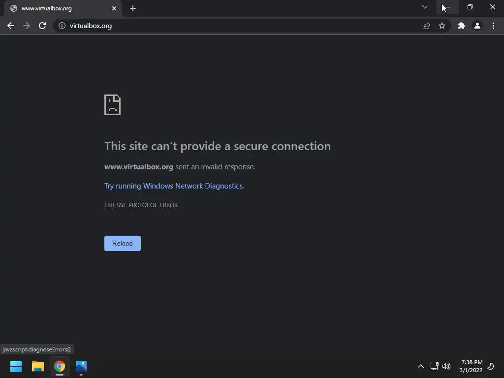The image size is (504, 378).
Task: Restore down the Chrome window
Action: tap(470, 7)
